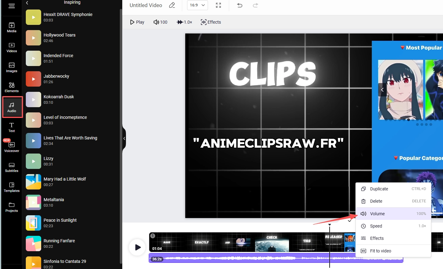Click the Play button in toolbar

click(x=137, y=22)
